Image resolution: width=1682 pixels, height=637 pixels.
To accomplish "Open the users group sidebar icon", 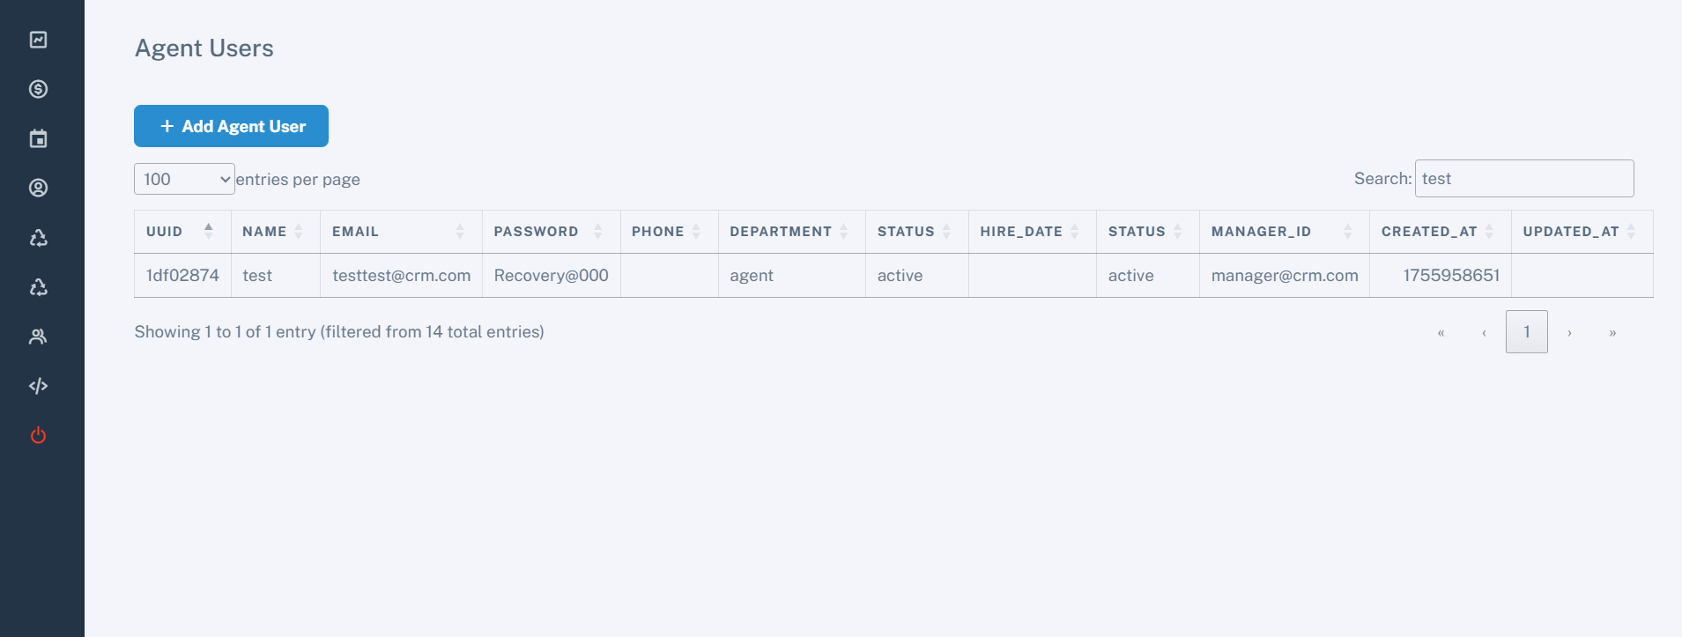I will [38, 337].
